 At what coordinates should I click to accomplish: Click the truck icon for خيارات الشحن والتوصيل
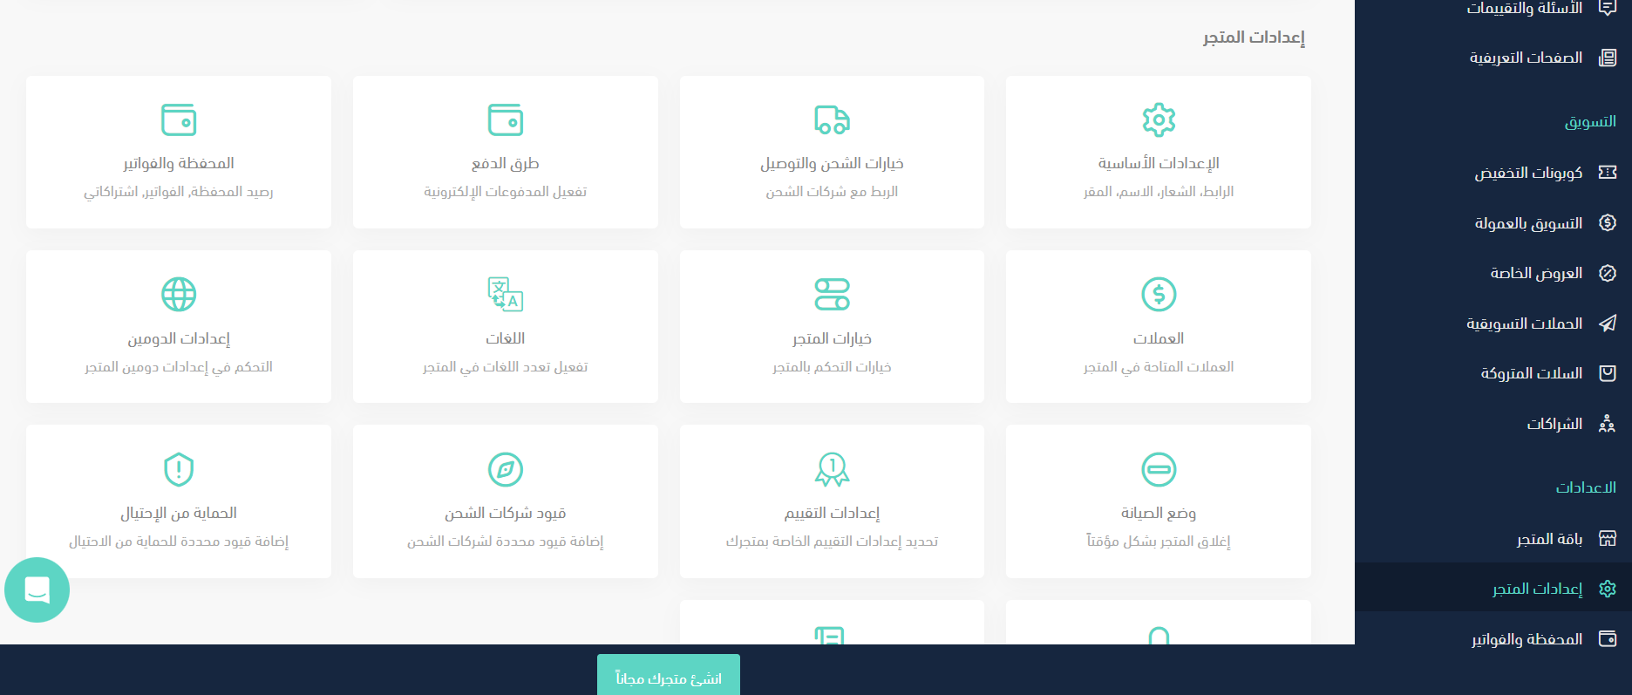832,119
